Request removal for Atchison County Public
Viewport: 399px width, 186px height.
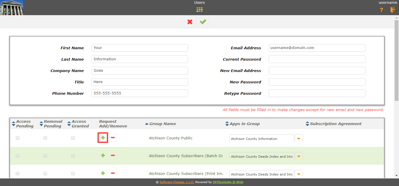(113, 138)
